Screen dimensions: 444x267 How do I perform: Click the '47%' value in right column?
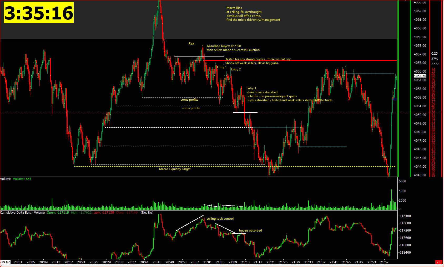pyautogui.click(x=435, y=59)
